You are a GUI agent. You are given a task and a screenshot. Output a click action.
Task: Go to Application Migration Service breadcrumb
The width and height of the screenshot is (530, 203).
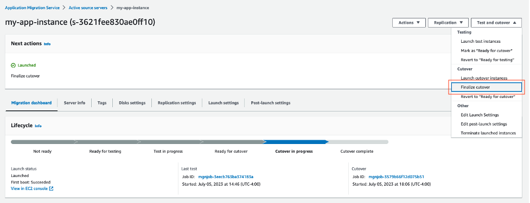(x=32, y=8)
